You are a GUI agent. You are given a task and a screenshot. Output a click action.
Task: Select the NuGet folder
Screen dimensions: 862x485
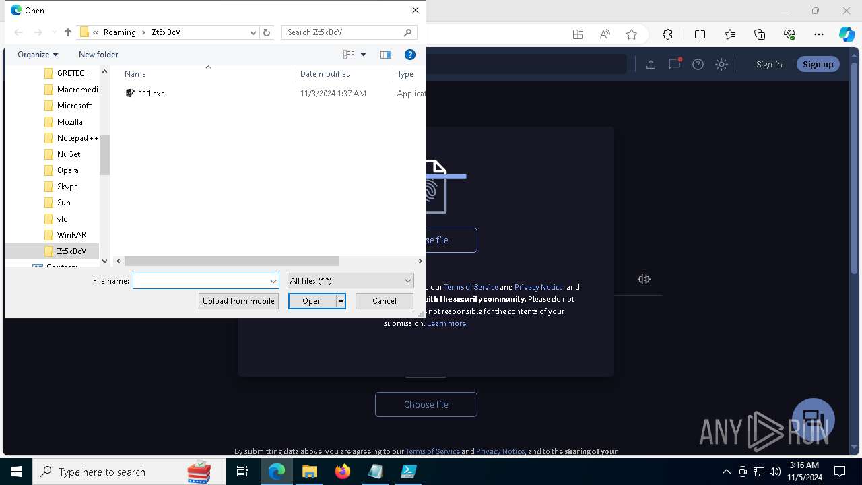coord(69,154)
